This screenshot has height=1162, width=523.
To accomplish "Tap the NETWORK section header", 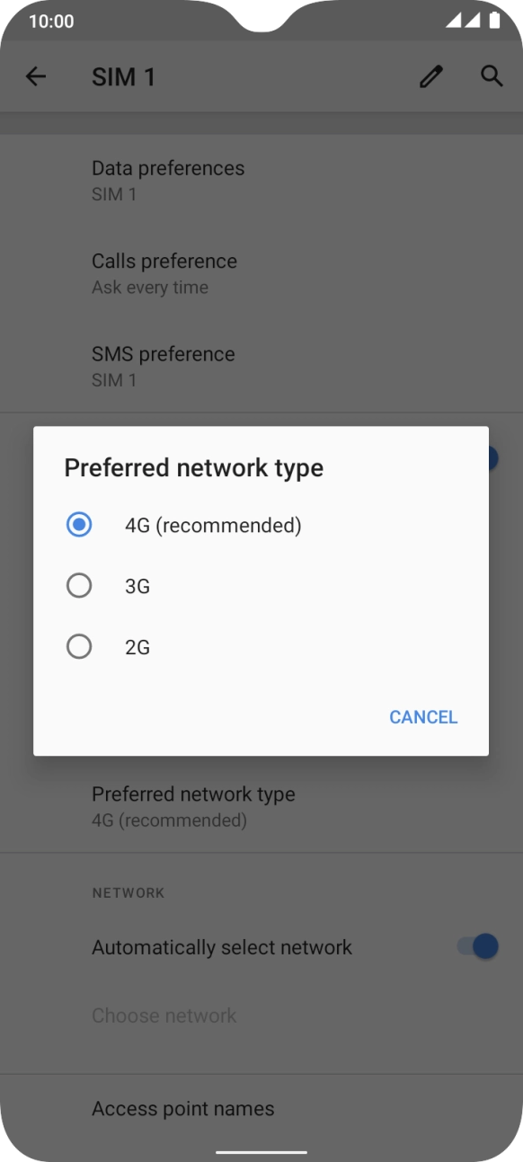I will point(128,892).
